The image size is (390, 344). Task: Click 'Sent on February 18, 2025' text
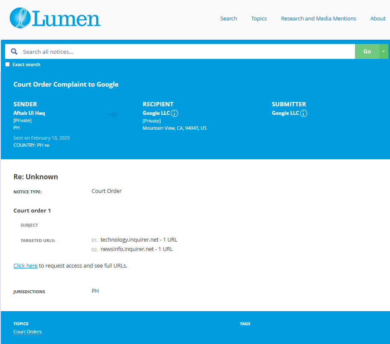41,138
